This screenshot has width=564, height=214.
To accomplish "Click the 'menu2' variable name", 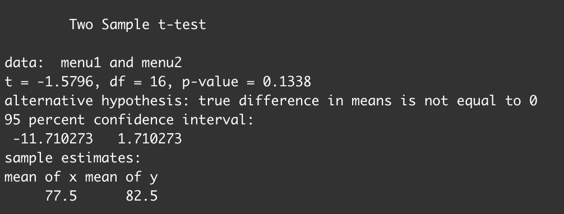I will pos(161,63).
